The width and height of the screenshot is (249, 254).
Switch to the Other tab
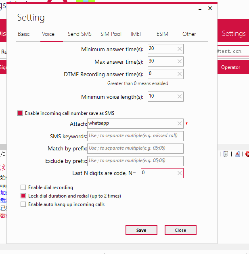point(189,34)
